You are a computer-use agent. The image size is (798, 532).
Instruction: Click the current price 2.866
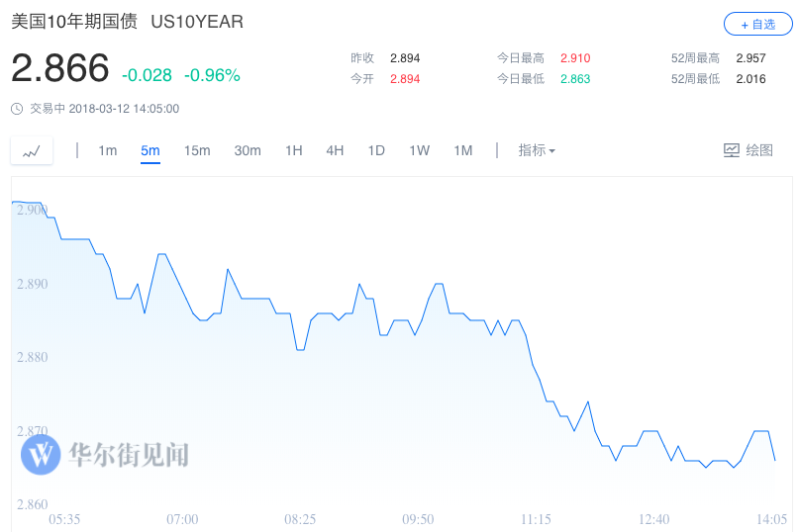click(60, 68)
